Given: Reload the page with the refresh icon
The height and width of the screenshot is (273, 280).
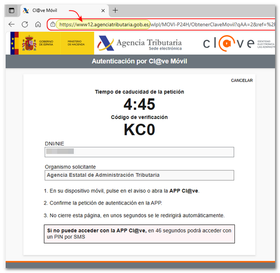Looking at the screenshot, I should tap(25, 24).
